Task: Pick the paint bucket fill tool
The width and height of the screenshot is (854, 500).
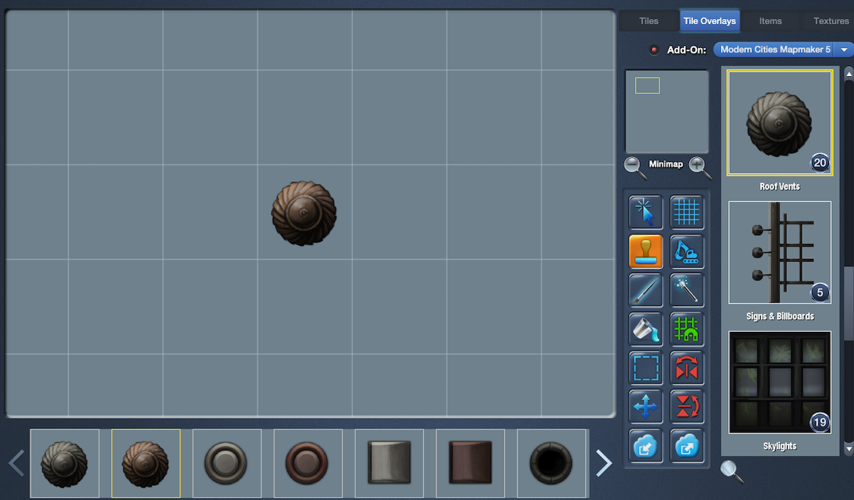Action: (x=645, y=329)
